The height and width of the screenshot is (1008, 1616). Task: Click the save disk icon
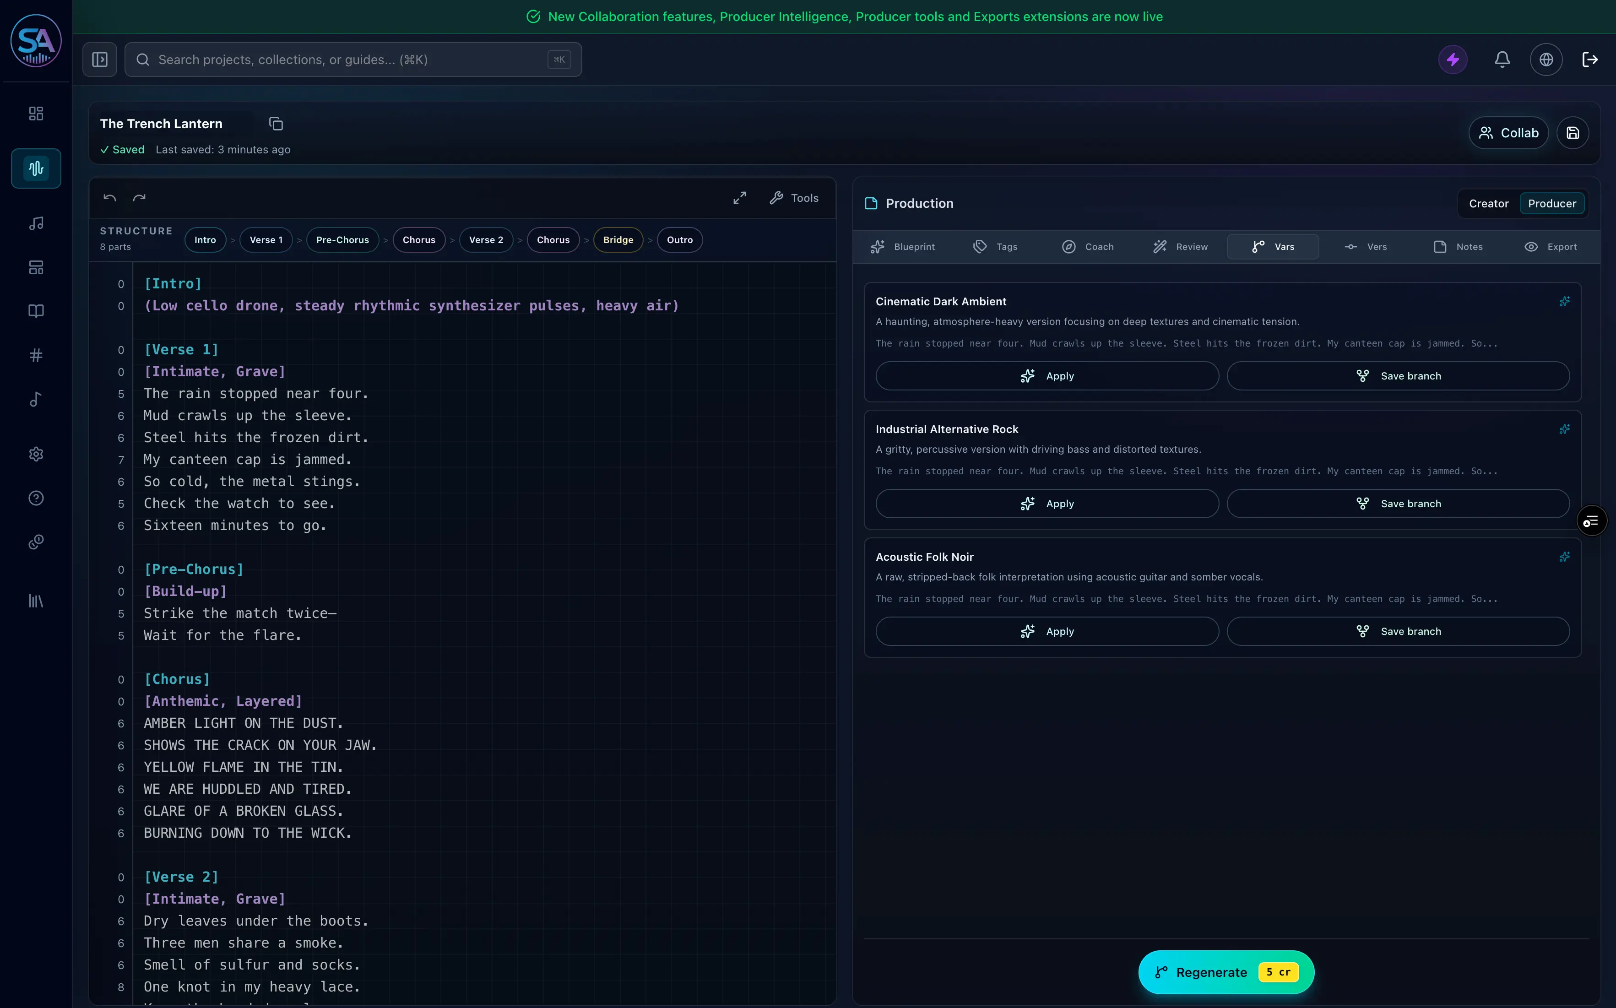[1573, 133]
